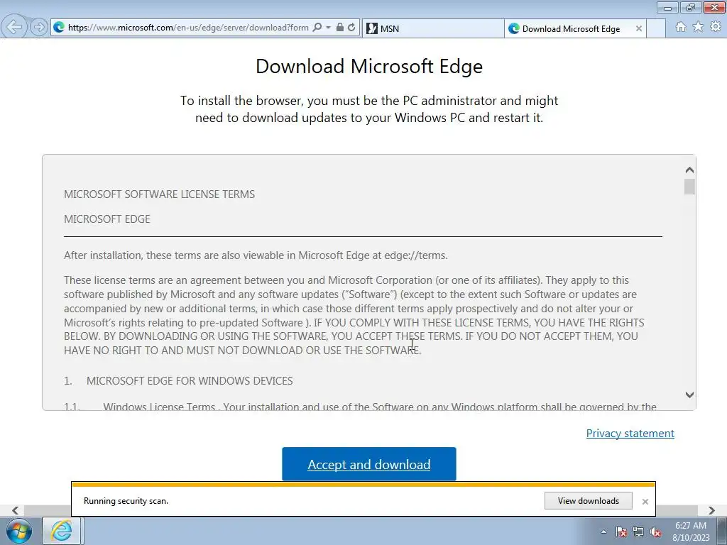The image size is (727, 545).
Task: Open the Privacy statement link
Action: (630, 434)
